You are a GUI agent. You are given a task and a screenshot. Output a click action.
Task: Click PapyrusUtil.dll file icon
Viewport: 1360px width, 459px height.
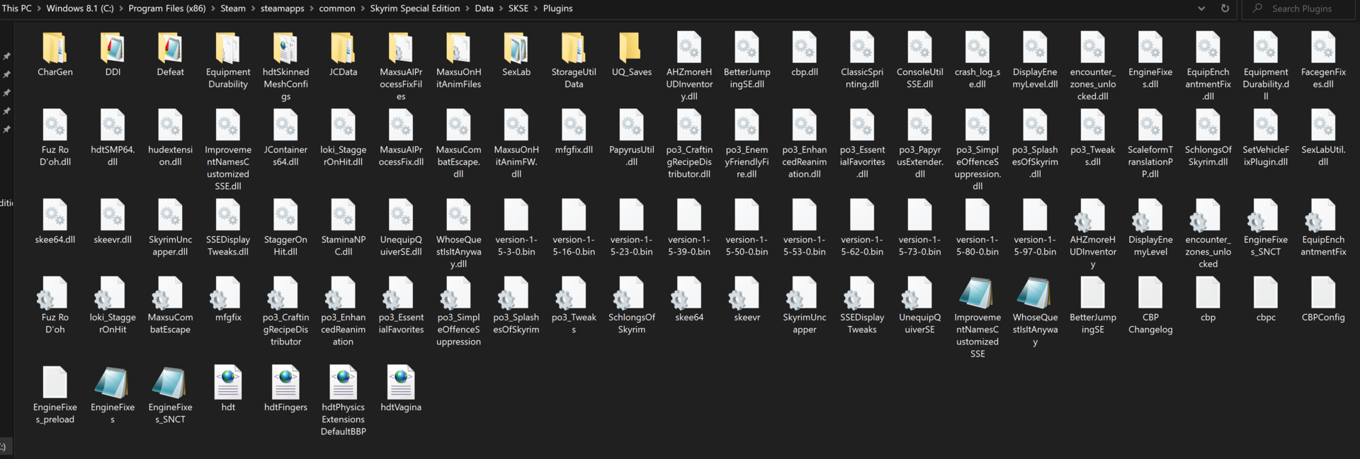tap(631, 126)
